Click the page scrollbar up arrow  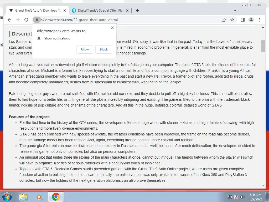tap(263, 27)
